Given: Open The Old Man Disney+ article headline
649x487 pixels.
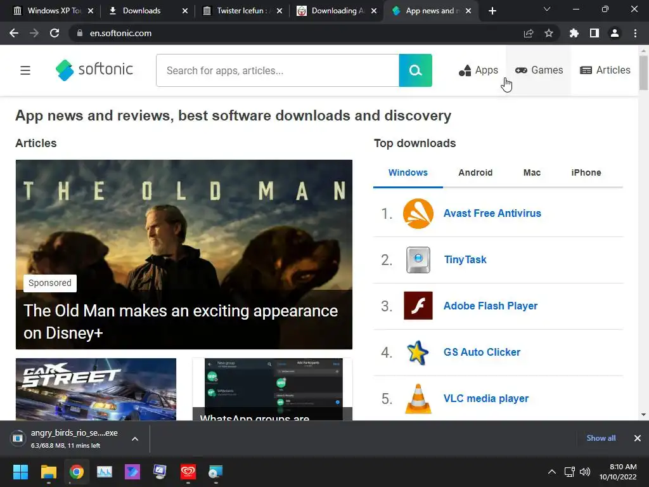Looking at the screenshot, I should pyautogui.click(x=181, y=321).
